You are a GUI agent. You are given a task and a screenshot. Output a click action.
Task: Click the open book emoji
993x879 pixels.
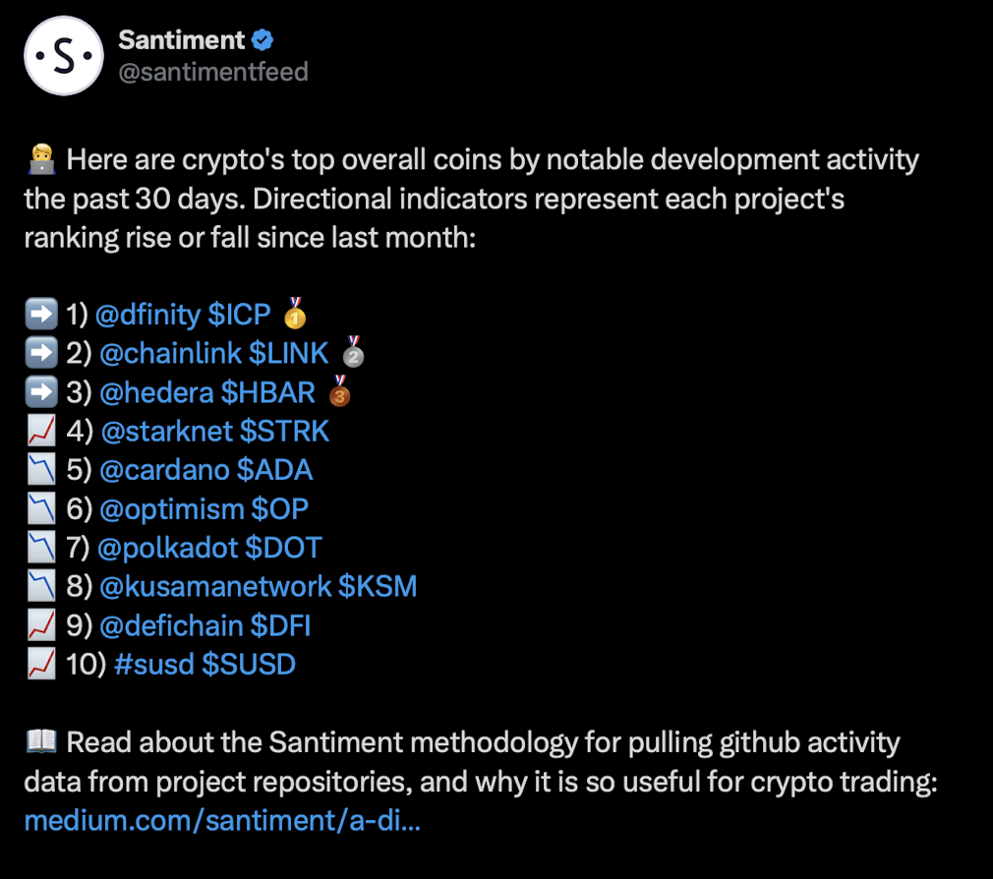coord(41,741)
